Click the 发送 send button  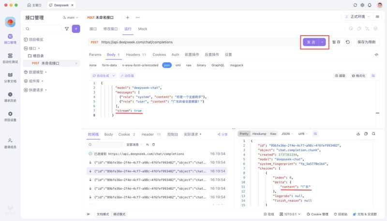(311, 42)
